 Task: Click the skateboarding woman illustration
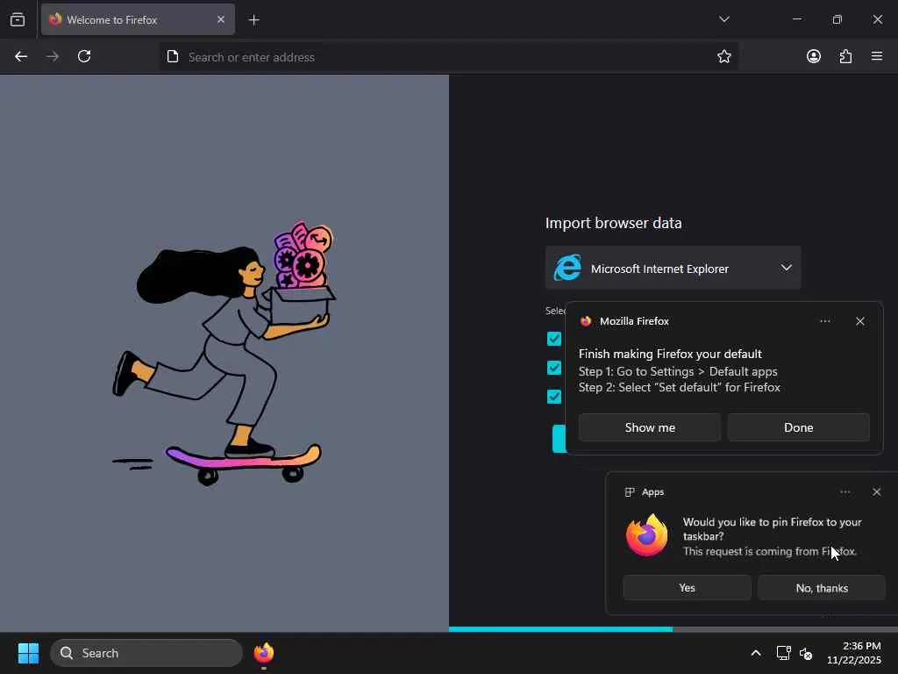pos(224,353)
